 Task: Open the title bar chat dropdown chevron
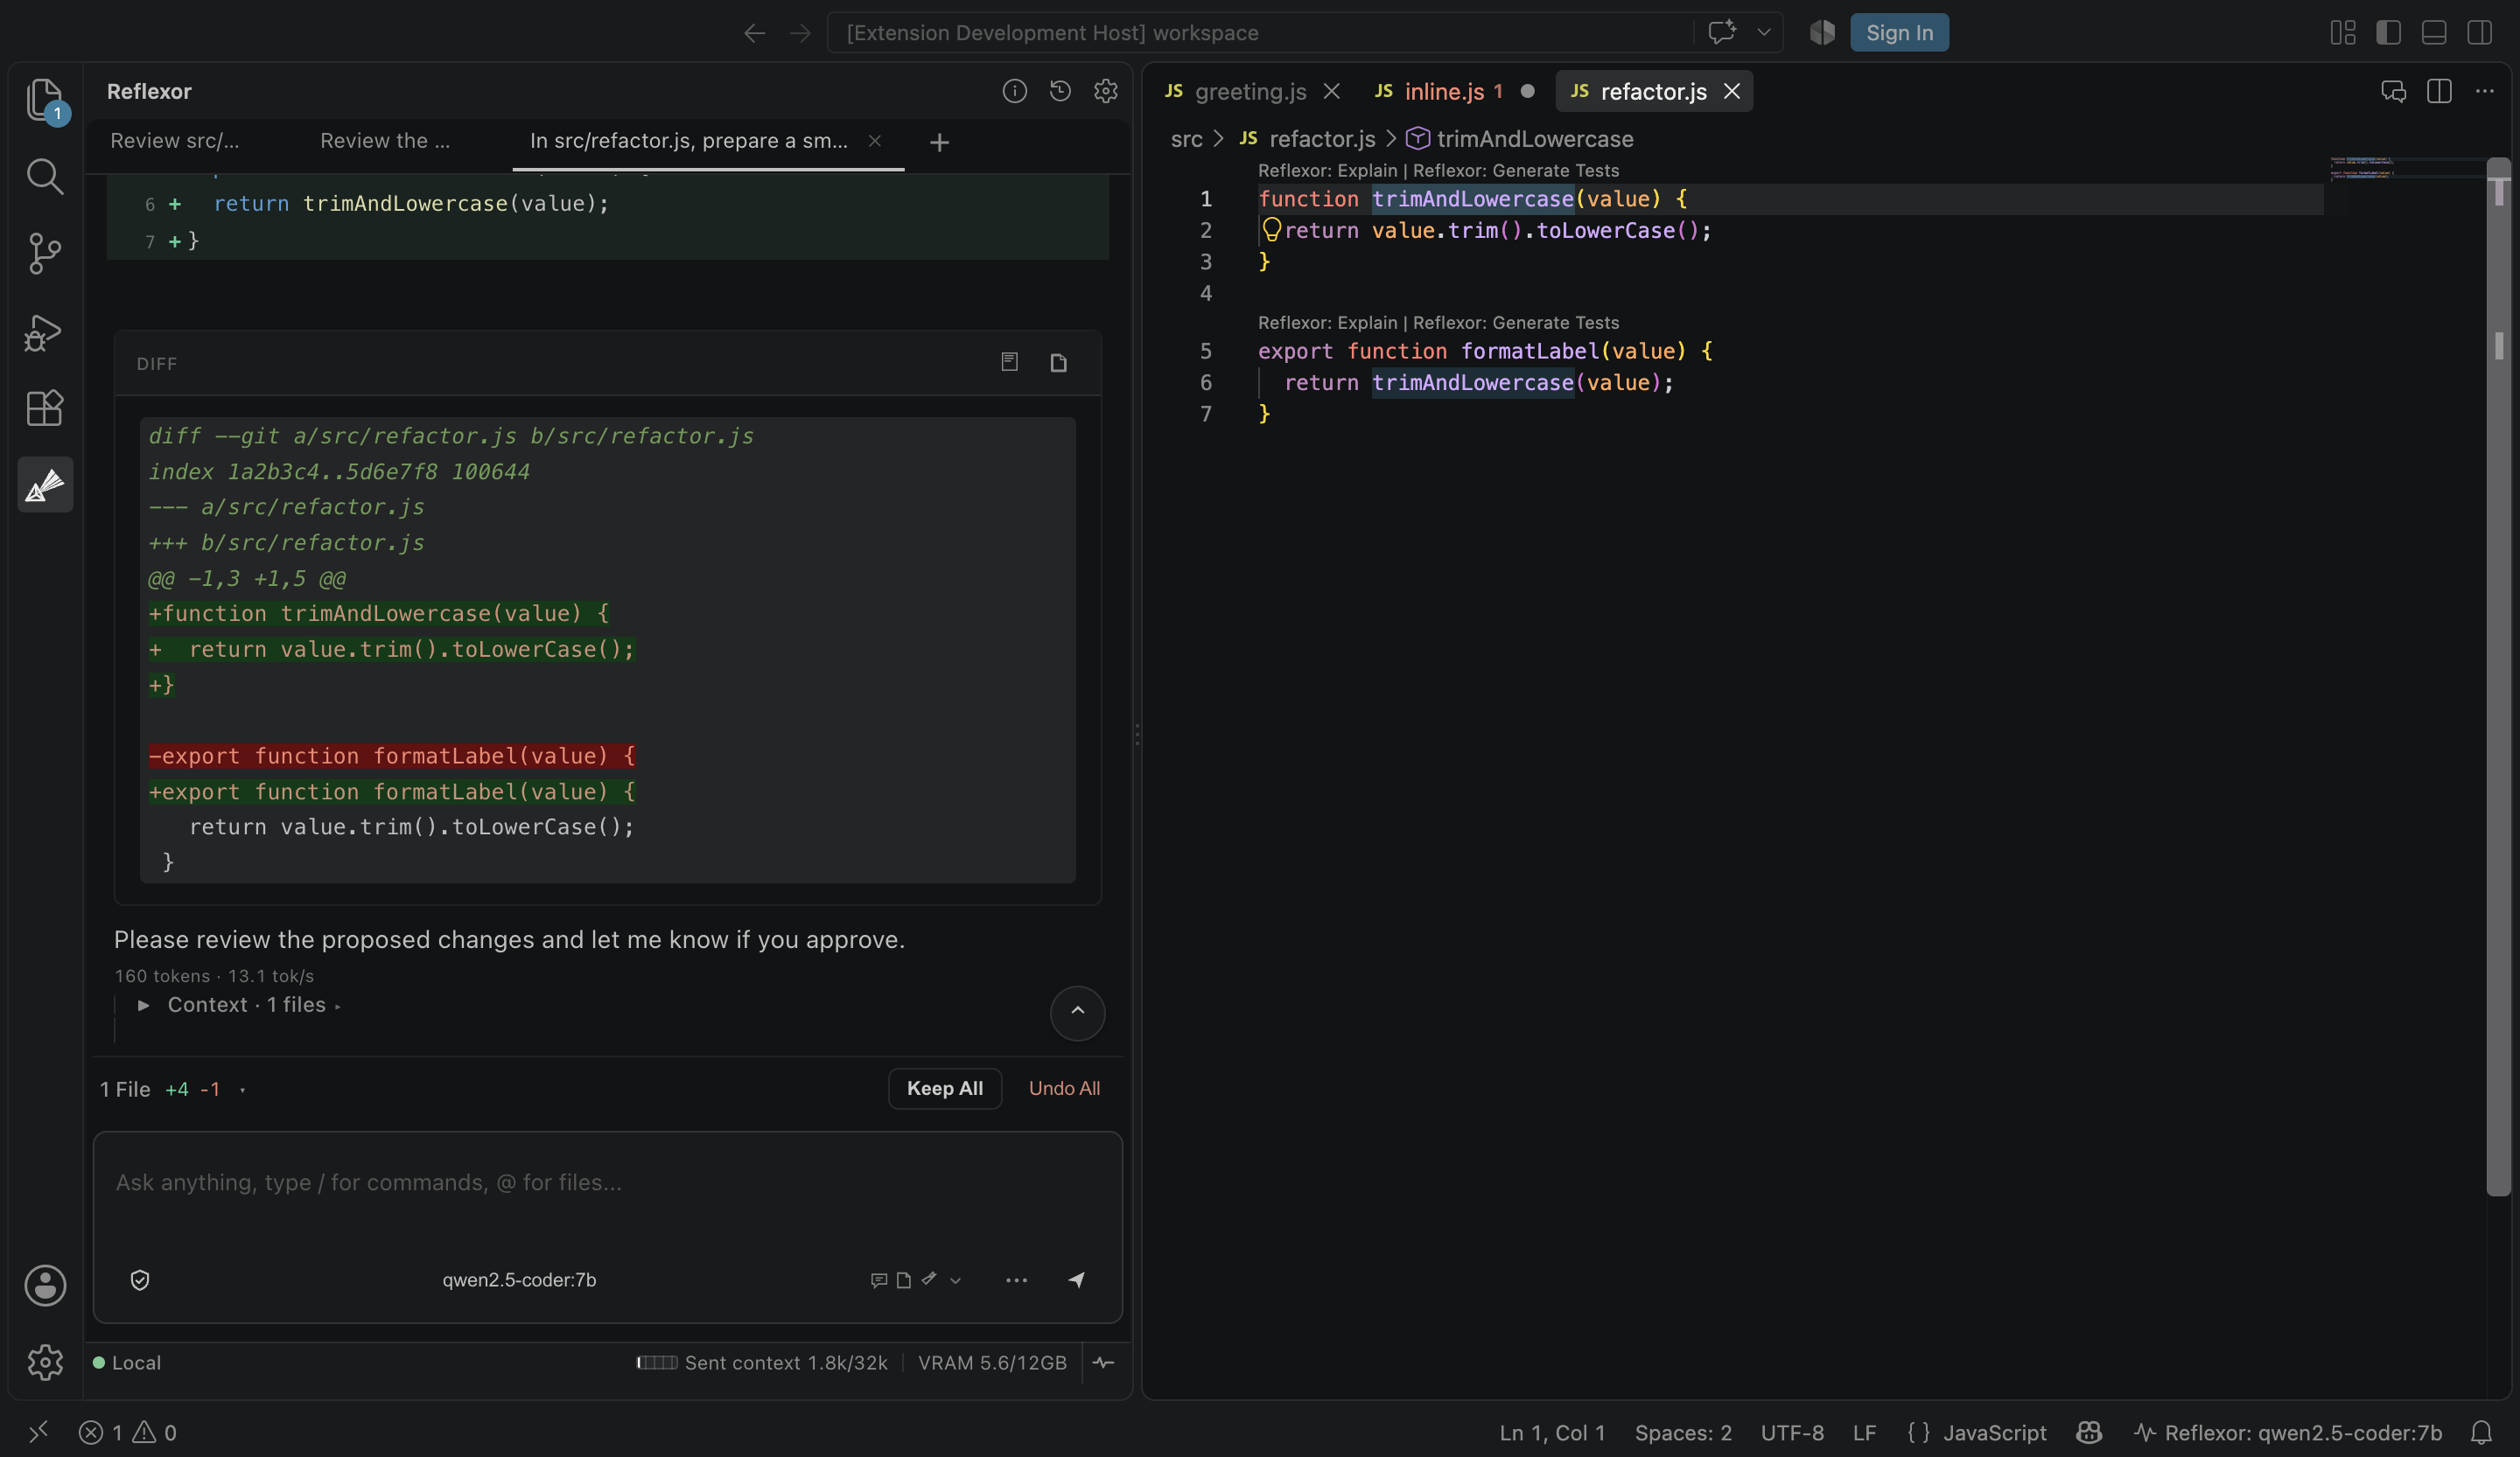pyautogui.click(x=1763, y=32)
